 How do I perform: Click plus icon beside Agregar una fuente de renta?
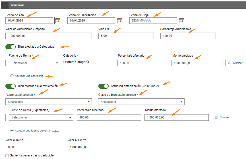click(12, 131)
